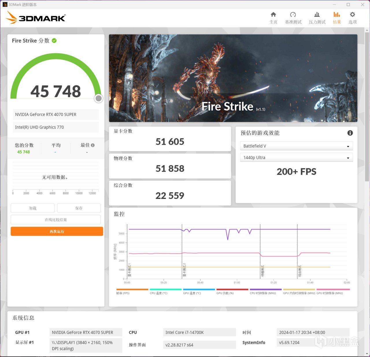
Task: Click the green checkmark beside Fire Strike 分数
Action: pyautogui.click(x=54, y=41)
